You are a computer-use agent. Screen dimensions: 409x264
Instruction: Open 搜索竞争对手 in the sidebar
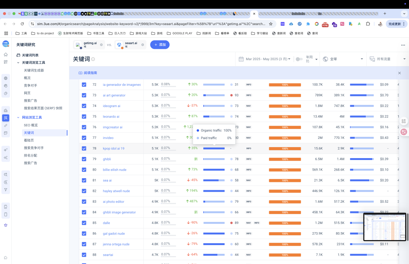click(x=34, y=148)
